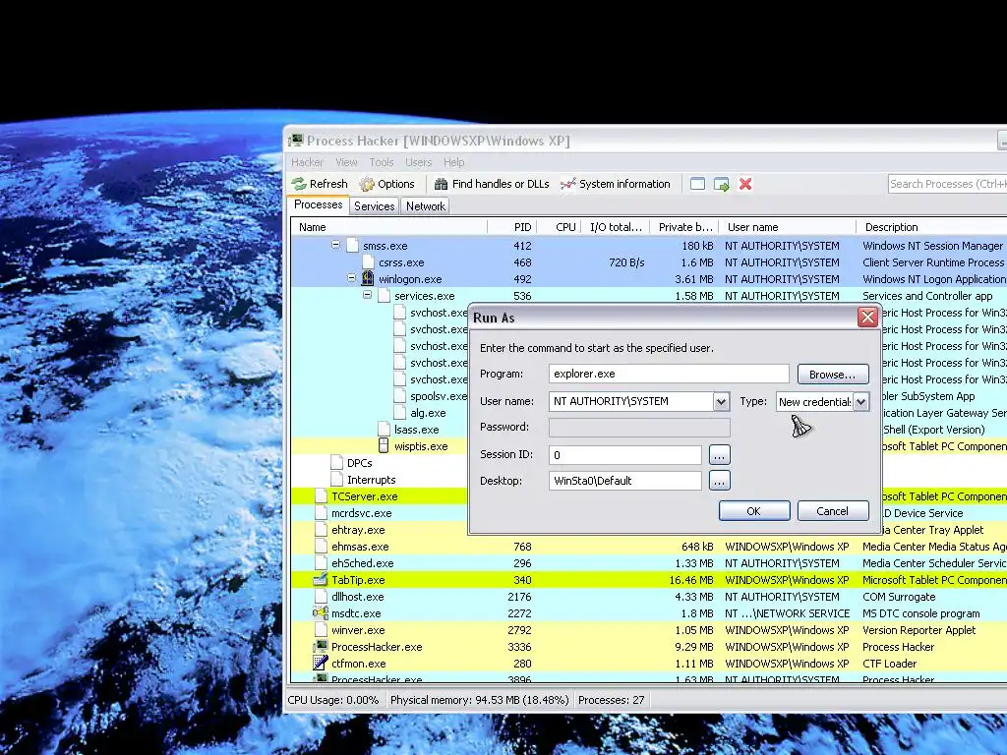This screenshot has width=1007, height=755.
Task: Click Browse... button for Program
Action: [832, 375]
